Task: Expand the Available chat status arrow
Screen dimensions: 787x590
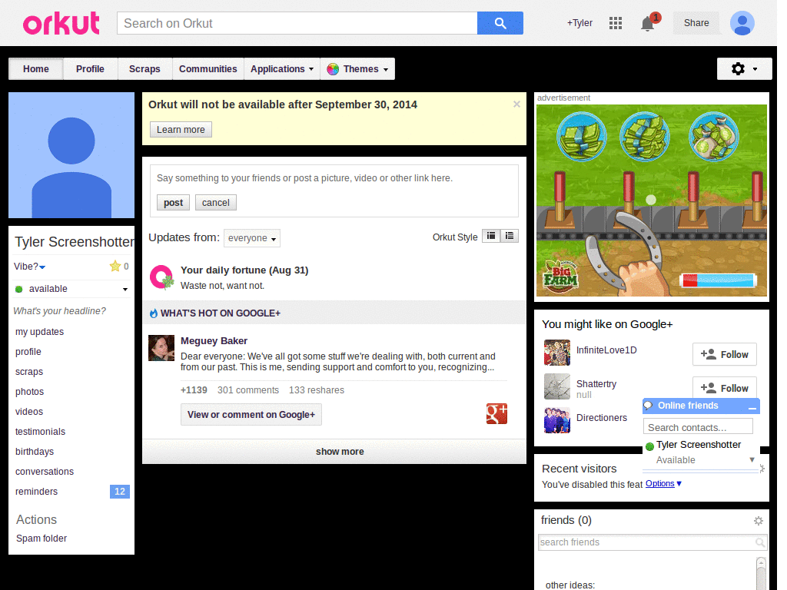Action: click(x=752, y=459)
